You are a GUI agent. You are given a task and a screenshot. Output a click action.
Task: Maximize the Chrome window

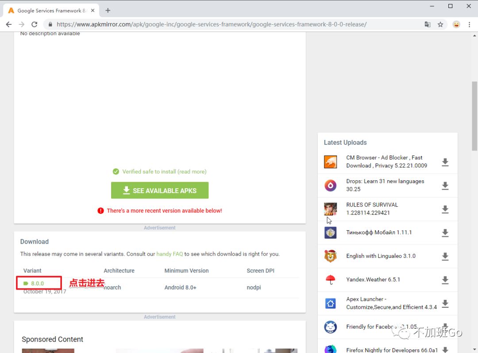(x=450, y=6)
